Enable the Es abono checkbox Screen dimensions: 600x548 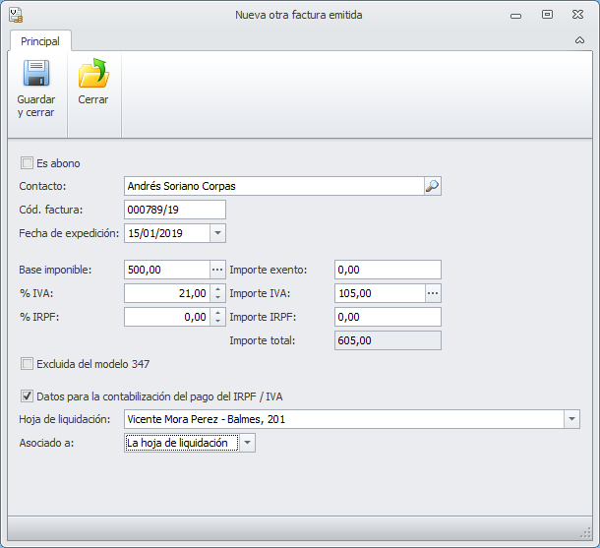(28, 163)
